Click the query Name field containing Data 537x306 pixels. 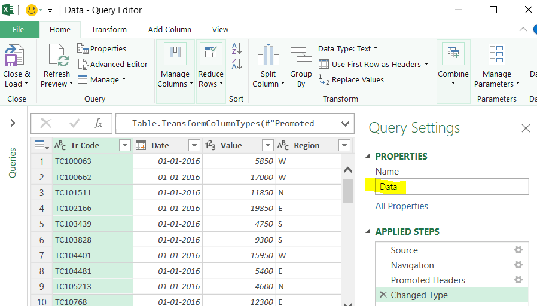tap(451, 187)
